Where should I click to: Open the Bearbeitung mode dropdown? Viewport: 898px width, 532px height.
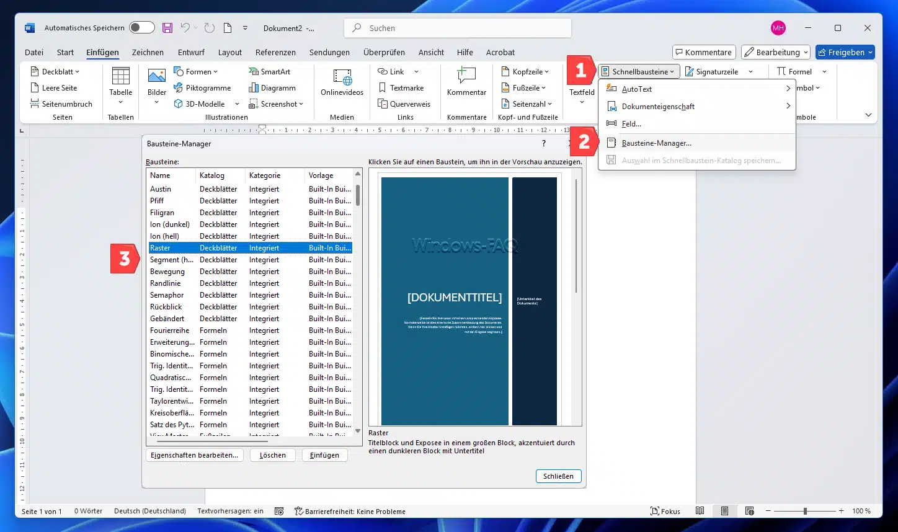776,53
